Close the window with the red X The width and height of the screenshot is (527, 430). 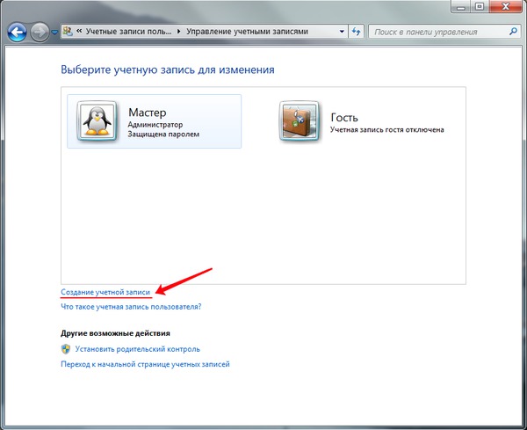click(x=506, y=7)
